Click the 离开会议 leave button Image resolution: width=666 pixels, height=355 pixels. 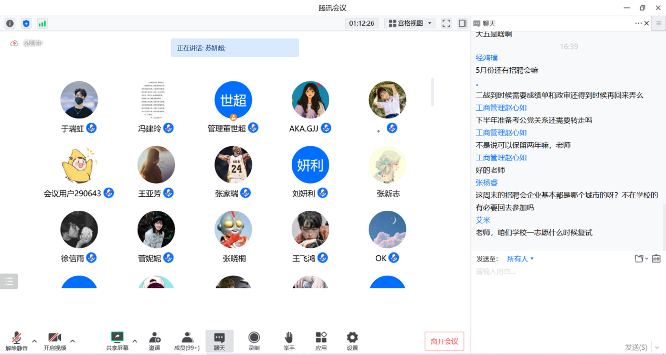[444, 341]
